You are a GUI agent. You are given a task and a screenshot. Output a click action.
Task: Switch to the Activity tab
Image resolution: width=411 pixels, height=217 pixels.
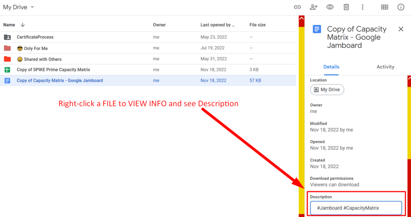pyautogui.click(x=385, y=67)
